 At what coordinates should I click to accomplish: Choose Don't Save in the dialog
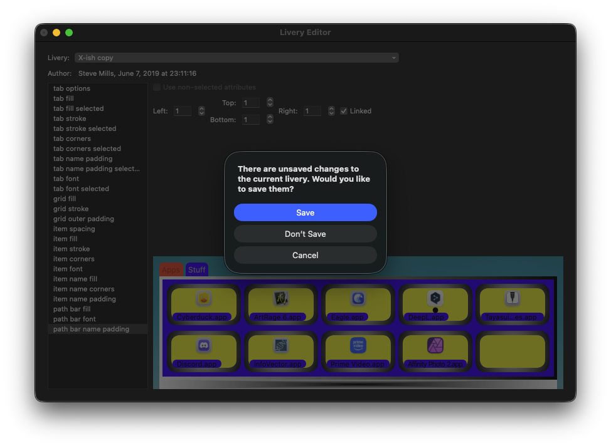click(x=305, y=234)
